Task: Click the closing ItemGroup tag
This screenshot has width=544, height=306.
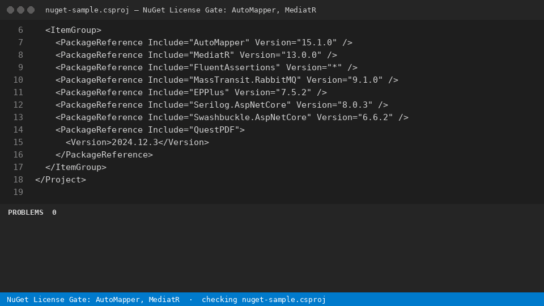Action: click(75, 168)
